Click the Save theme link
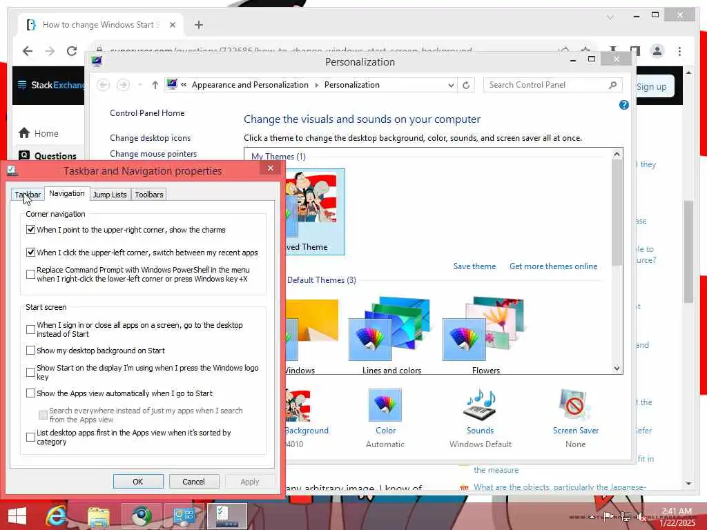The height and width of the screenshot is (530, 707). coord(474,266)
